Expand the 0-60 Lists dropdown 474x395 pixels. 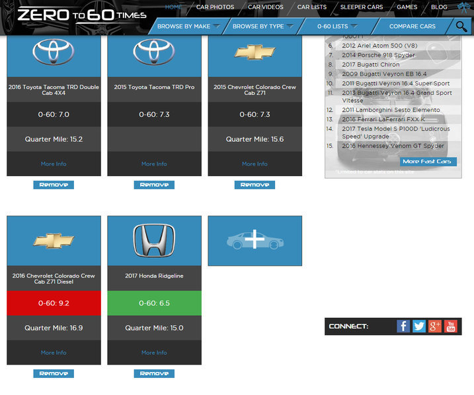(x=337, y=26)
